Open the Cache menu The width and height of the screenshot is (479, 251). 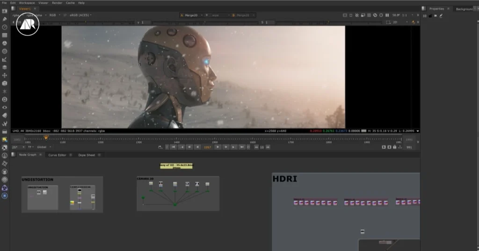pyautogui.click(x=70, y=3)
